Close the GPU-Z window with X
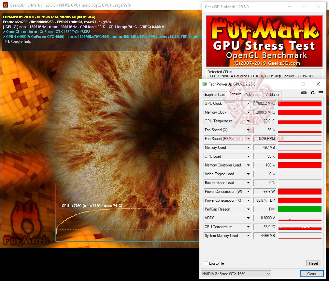329x281 pixels. coord(318,84)
